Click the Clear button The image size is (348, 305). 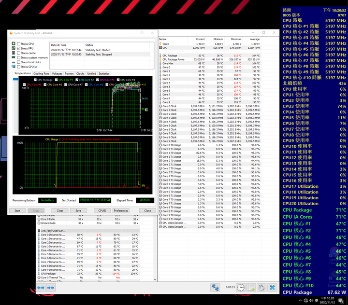coord(60,210)
